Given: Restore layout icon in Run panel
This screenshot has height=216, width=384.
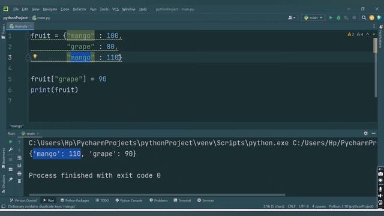Looking at the screenshot, I should (11, 169).
